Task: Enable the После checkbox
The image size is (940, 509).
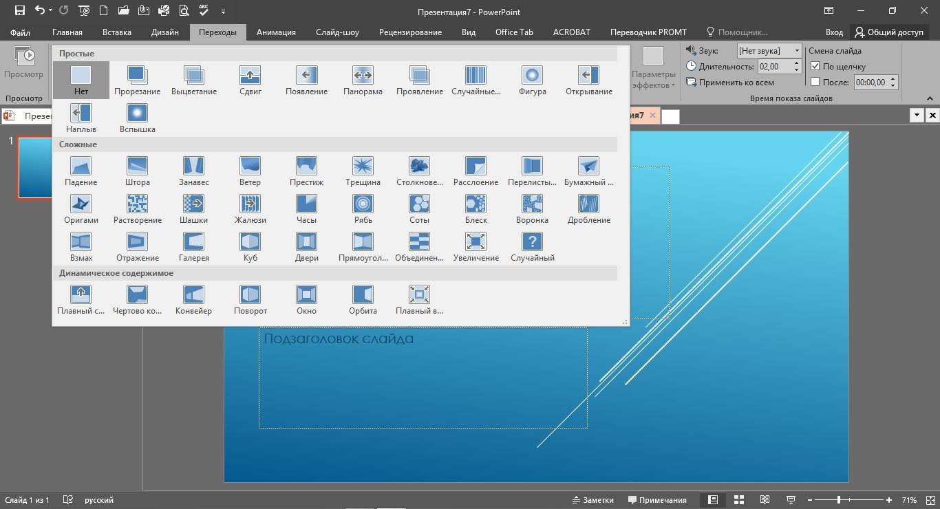Action: tap(815, 82)
